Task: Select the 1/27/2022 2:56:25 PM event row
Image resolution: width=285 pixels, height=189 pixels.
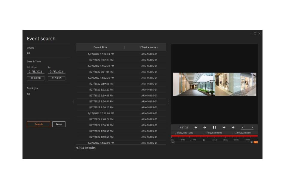Action: (121, 107)
